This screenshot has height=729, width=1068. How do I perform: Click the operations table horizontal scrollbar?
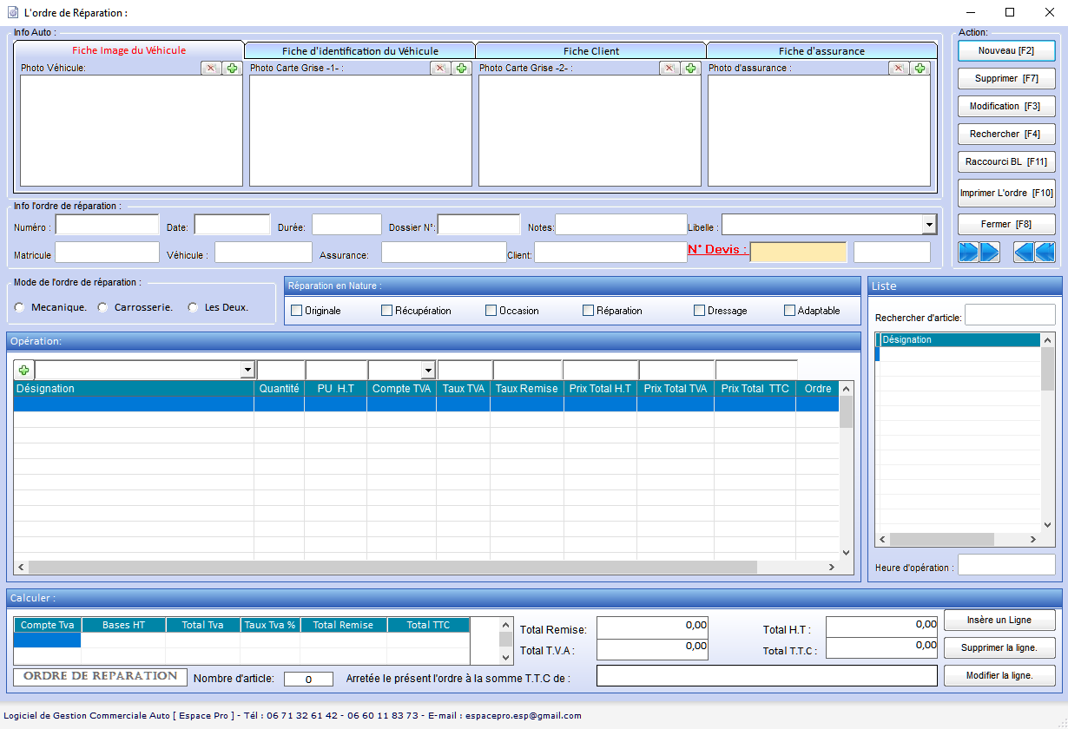click(427, 567)
